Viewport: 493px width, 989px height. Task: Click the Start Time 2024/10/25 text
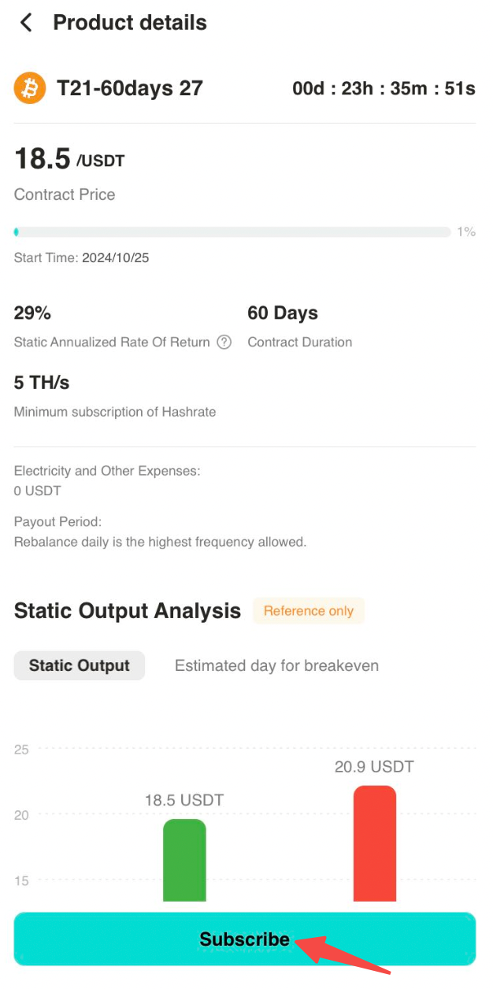point(82,257)
